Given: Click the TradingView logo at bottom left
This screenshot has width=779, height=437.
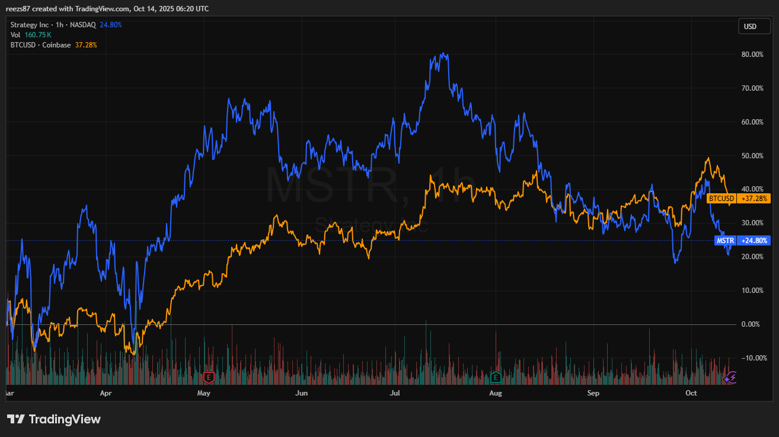Looking at the screenshot, I should (x=54, y=419).
